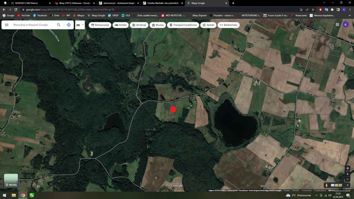
Task: Close the Mapy Google tab
Action: [x=226, y=3]
